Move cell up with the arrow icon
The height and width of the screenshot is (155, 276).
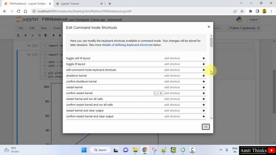point(53,35)
